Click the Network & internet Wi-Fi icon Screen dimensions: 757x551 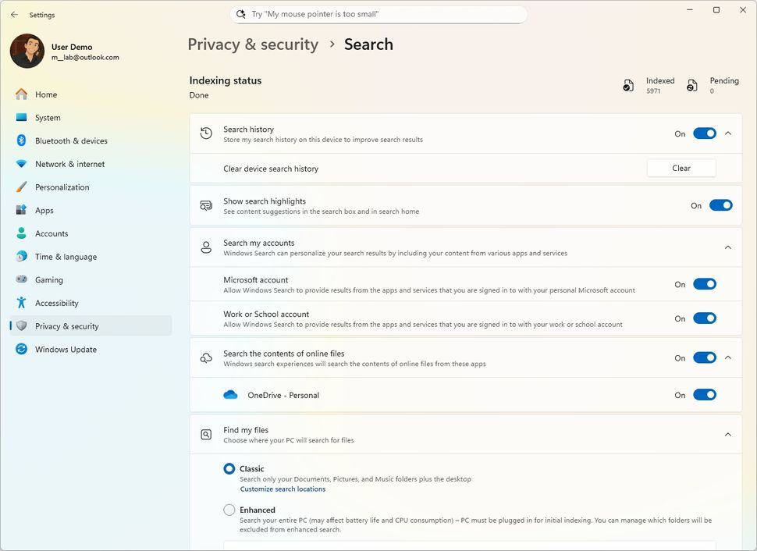21,164
